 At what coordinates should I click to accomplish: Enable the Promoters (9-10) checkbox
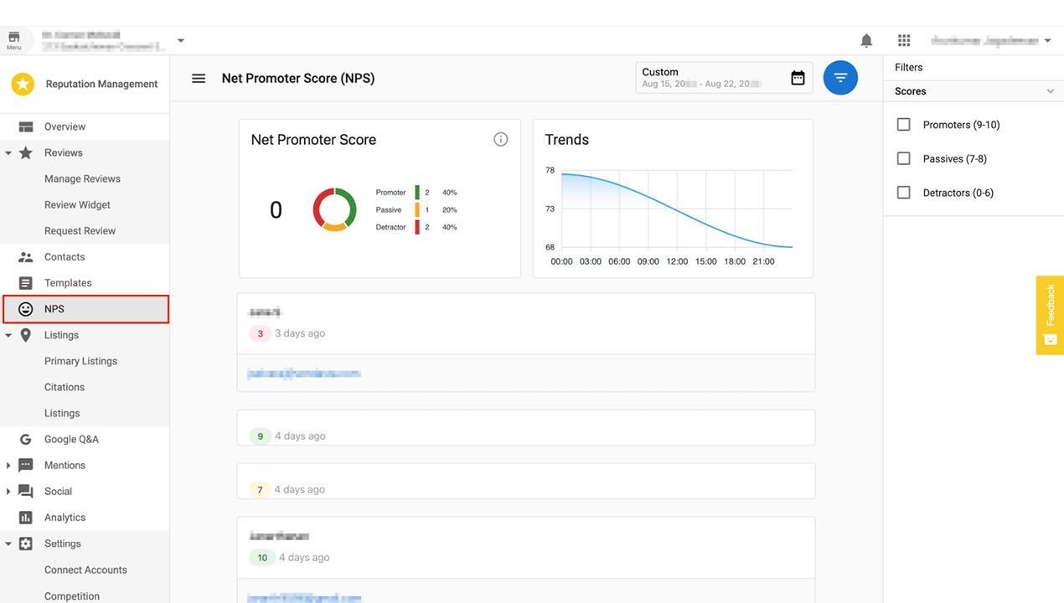[x=903, y=125]
